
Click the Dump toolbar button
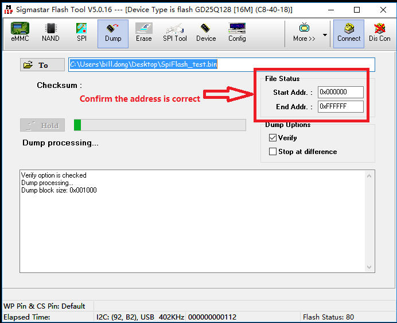[113, 33]
